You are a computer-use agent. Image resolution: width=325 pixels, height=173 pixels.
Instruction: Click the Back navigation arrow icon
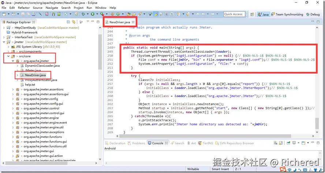point(203,14)
